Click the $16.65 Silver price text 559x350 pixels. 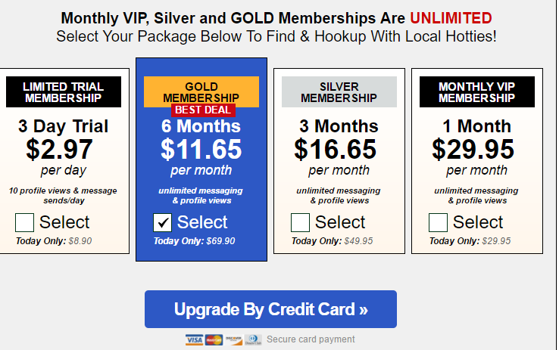coord(335,150)
